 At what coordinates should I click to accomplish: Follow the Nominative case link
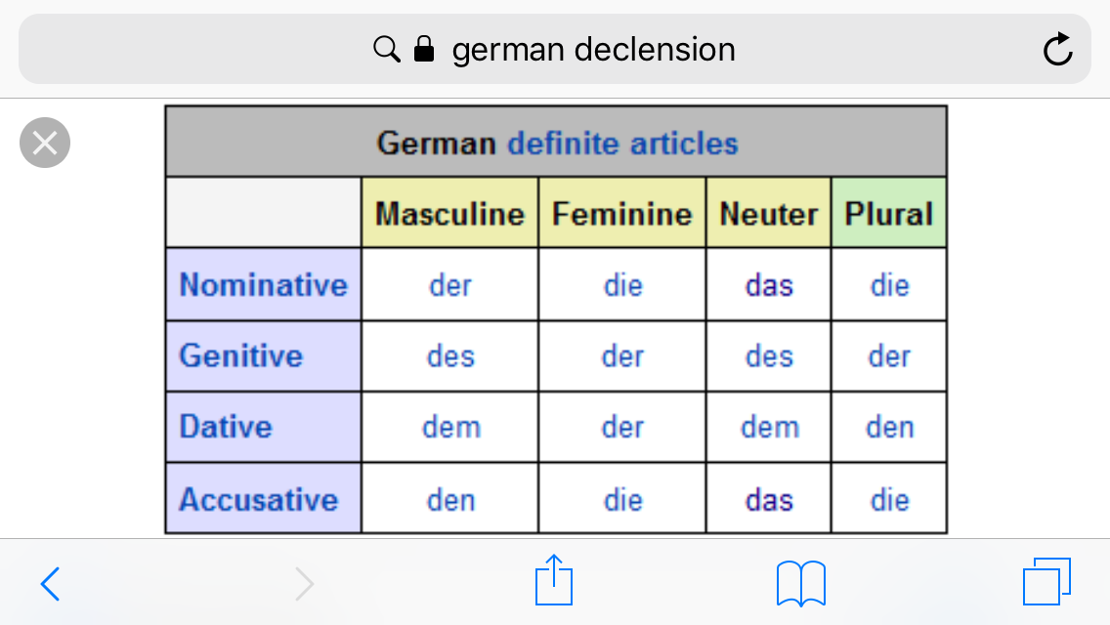(x=264, y=284)
